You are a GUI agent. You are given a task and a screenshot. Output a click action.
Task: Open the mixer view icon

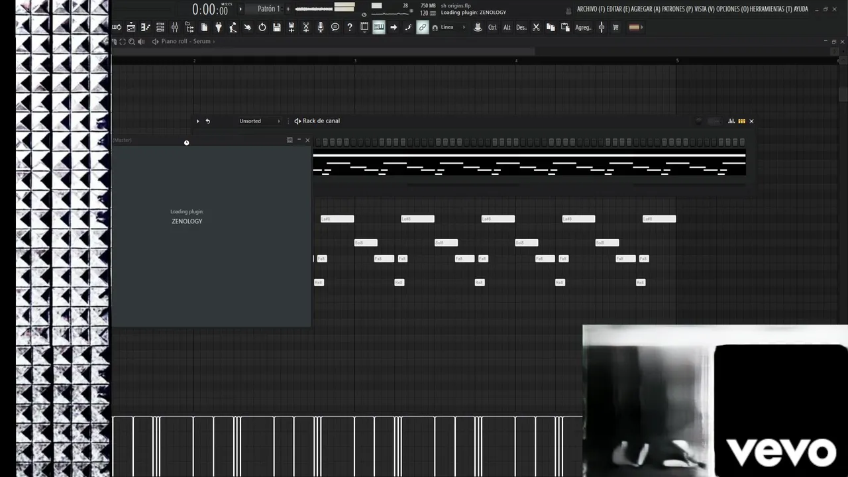click(x=175, y=27)
